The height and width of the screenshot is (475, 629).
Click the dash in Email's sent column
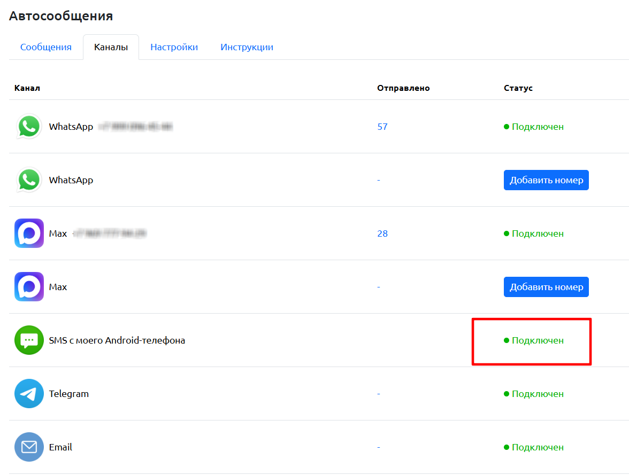point(379,447)
